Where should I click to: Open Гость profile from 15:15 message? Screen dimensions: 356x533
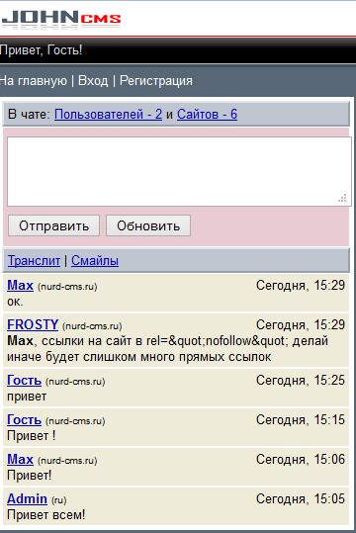tap(24, 420)
